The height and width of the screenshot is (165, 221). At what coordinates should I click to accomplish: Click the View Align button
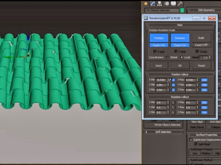pos(197,122)
